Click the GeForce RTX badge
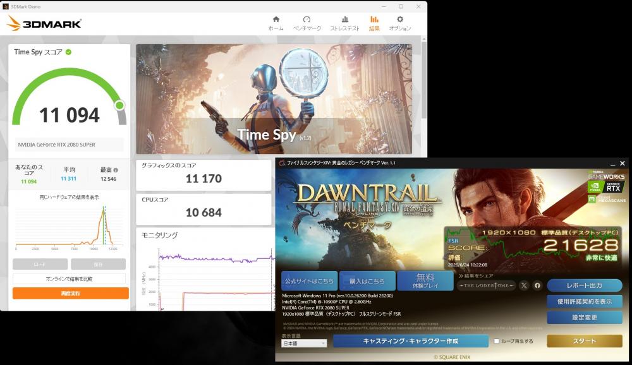This screenshot has height=365, width=632. [606, 187]
